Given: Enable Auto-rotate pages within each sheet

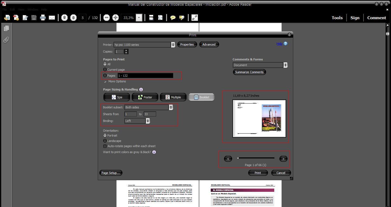Looking at the screenshot, I should (105, 146).
